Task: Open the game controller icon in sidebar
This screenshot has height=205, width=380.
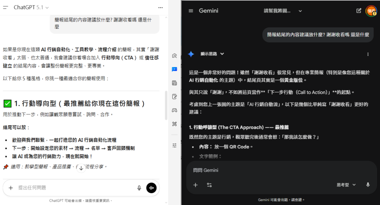Action: [x=174, y=110]
